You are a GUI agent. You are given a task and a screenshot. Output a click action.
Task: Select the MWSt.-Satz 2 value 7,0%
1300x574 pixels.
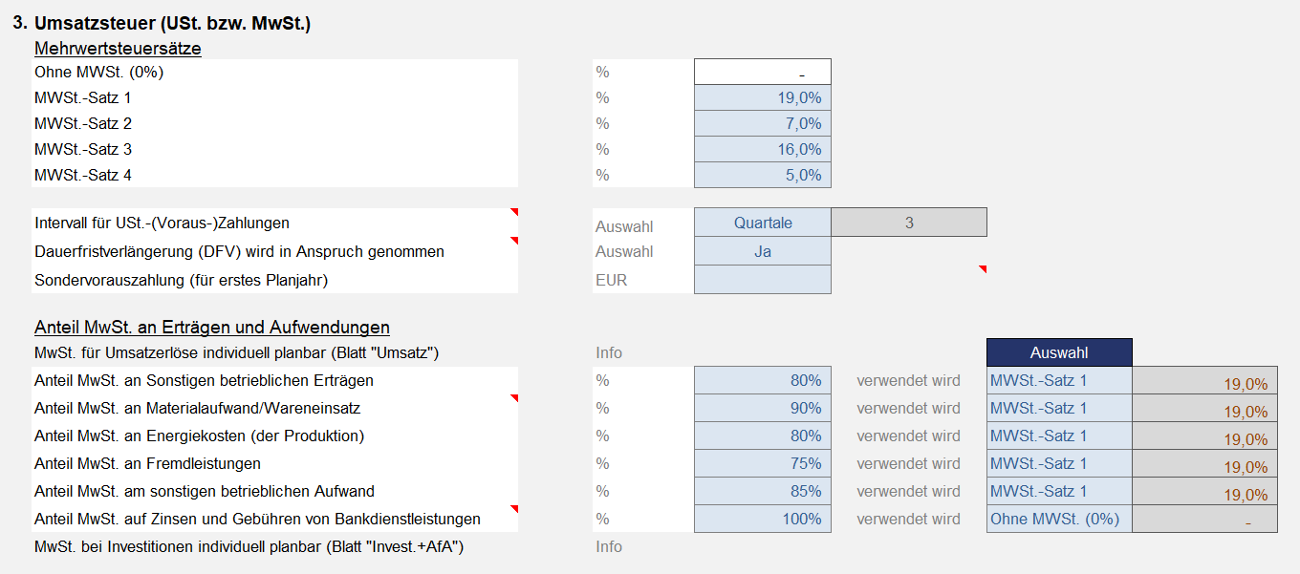(763, 123)
